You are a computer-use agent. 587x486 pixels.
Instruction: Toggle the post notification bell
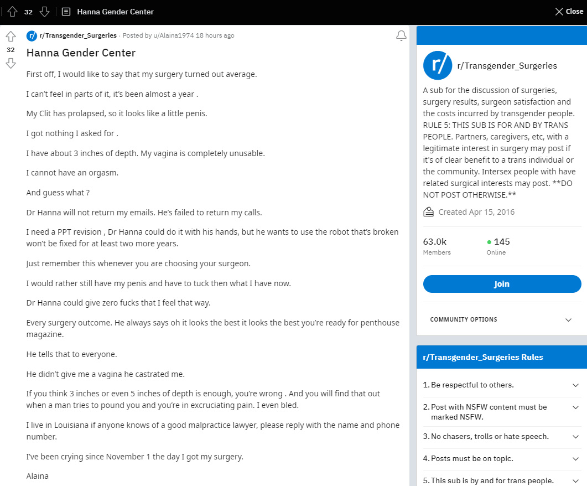(x=401, y=35)
